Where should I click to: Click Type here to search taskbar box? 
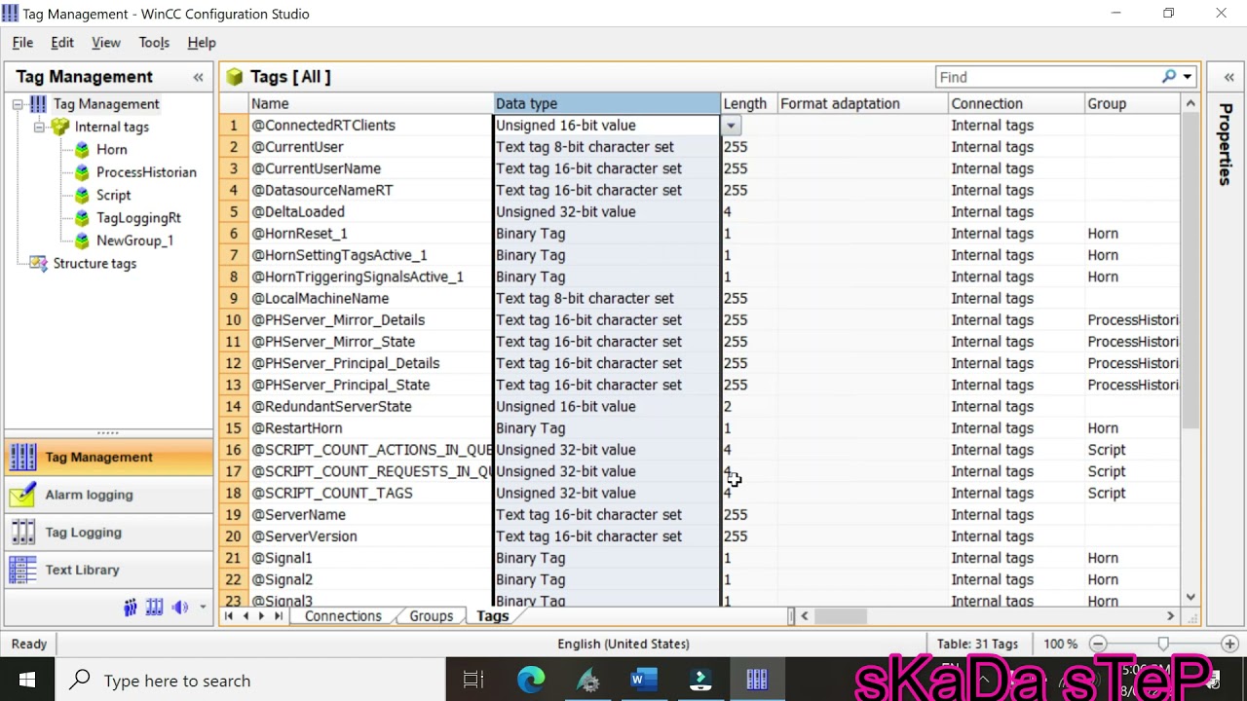point(250,680)
